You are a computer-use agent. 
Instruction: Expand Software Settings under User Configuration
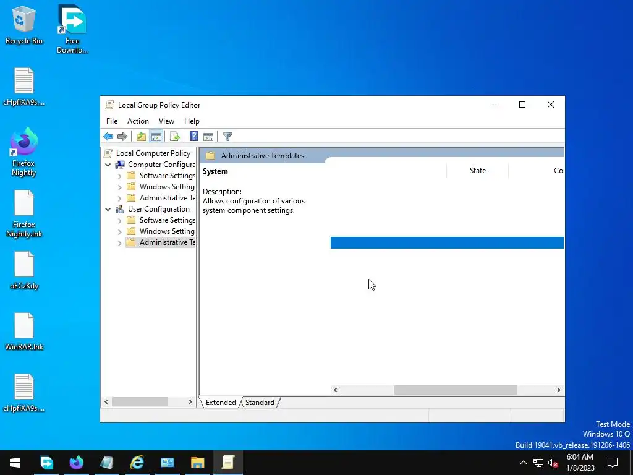119,221
